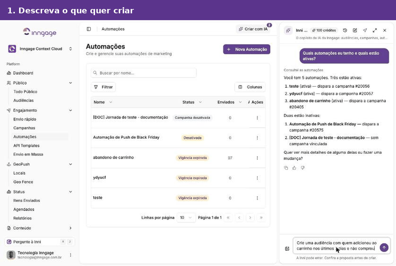This screenshot has width=396, height=266.
Task: Click the ydyucf automation name
Action: (99, 177)
